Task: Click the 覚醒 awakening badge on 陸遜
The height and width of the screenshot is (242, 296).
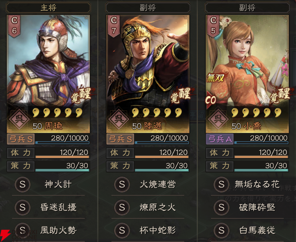Action: pyautogui.click(x=181, y=96)
